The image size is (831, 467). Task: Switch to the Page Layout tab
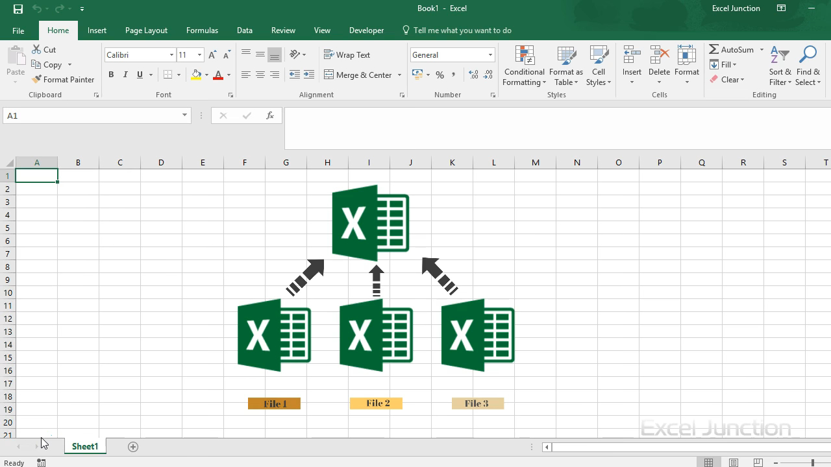pyautogui.click(x=146, y=30)
